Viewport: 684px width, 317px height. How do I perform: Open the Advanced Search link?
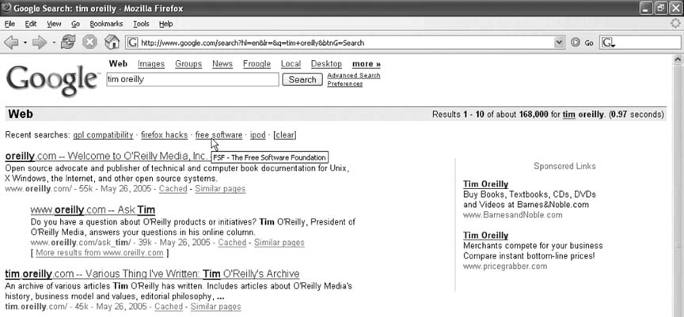point(353,76)
